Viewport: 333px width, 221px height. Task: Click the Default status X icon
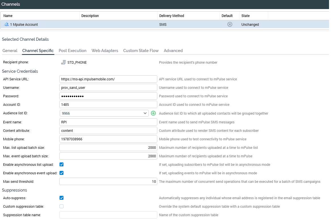(x=230, y=24)
